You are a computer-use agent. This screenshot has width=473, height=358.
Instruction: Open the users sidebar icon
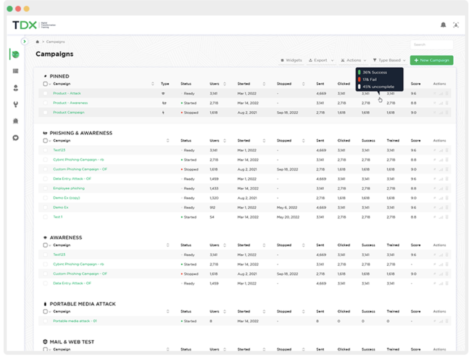coord(16,88)
